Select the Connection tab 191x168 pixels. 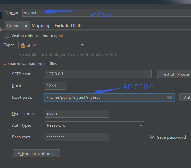(18, 26)
